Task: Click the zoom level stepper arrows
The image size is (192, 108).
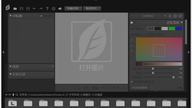Action: [114, 88]
